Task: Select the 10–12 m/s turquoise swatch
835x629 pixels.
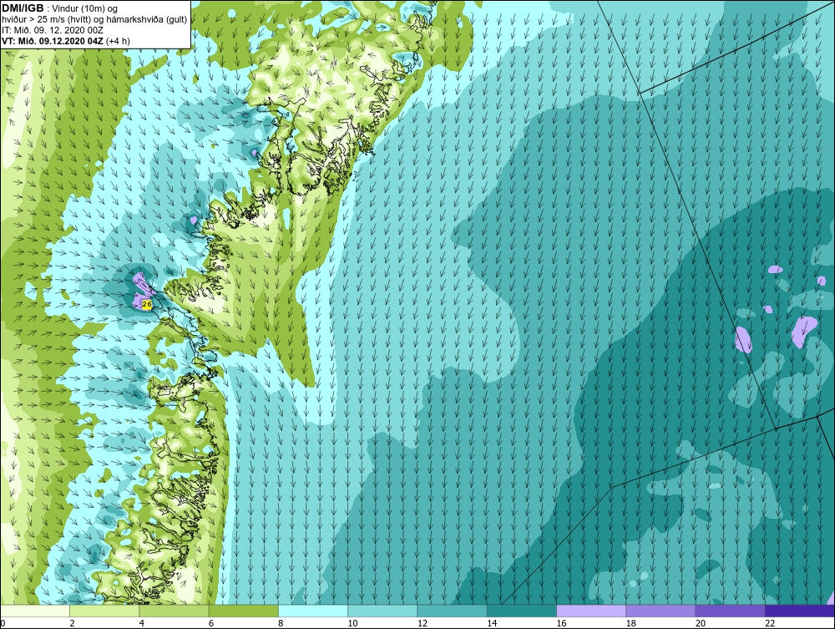Action: [382, 611]
